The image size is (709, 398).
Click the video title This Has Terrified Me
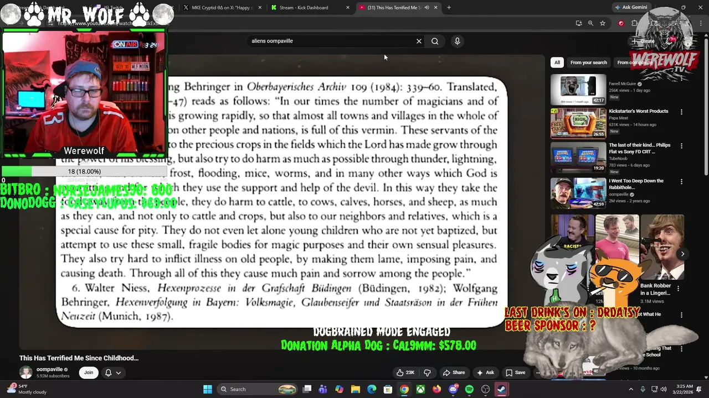(79, 358)
